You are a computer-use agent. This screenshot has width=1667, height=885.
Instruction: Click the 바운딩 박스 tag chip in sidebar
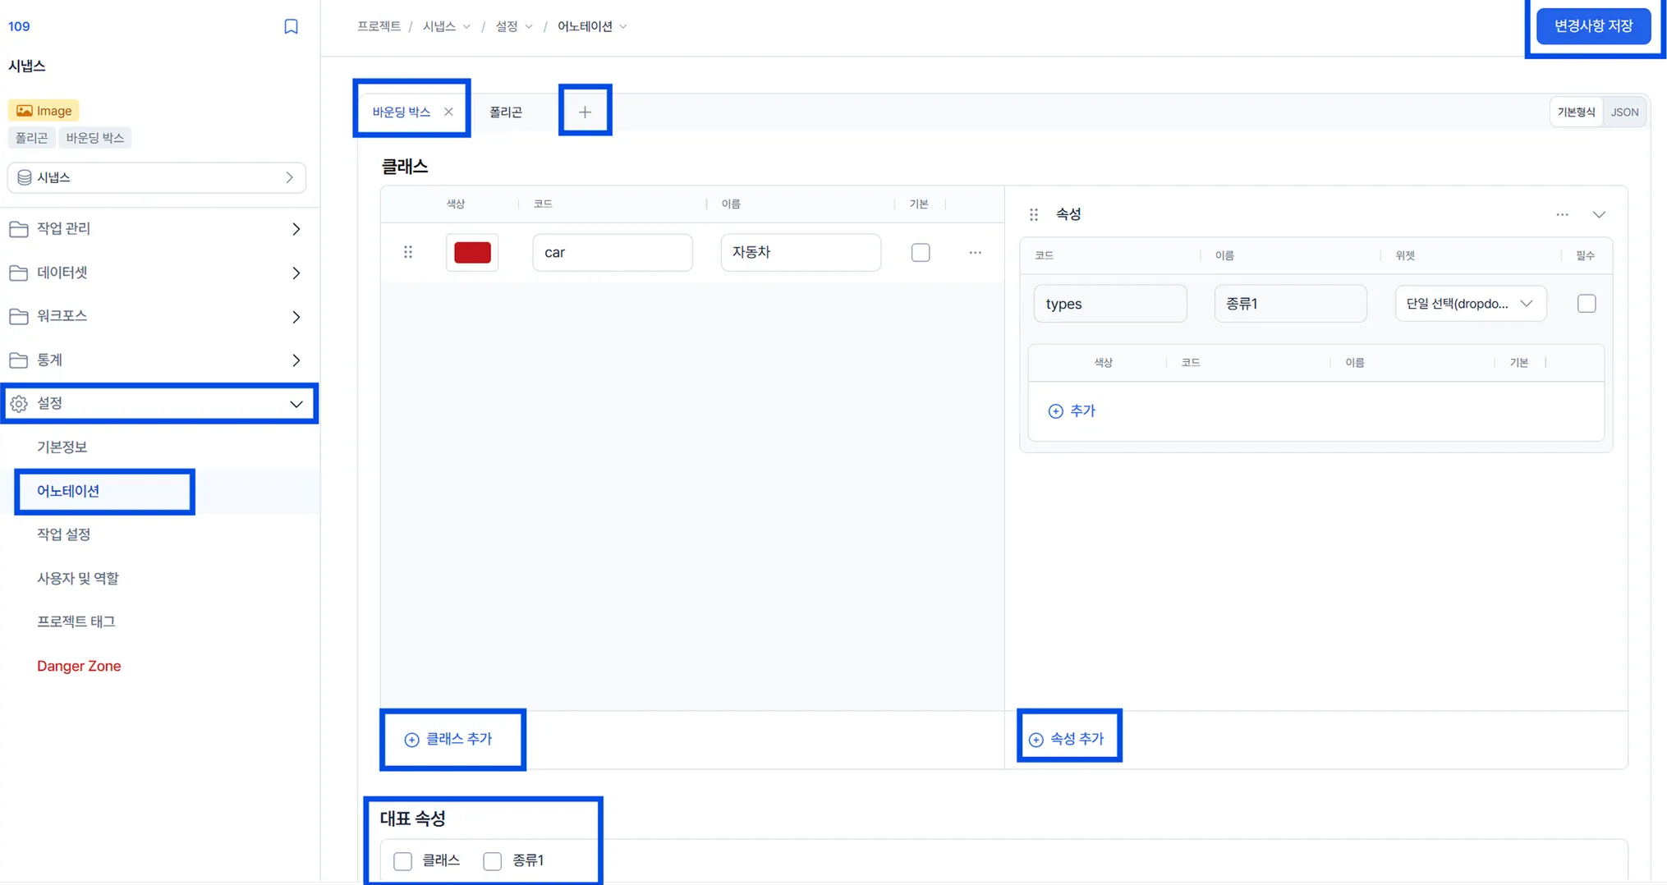coord(95,138)
